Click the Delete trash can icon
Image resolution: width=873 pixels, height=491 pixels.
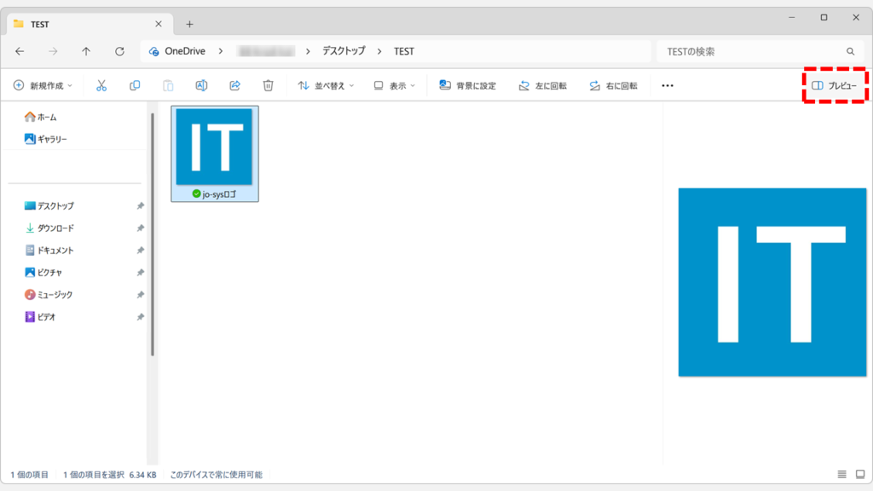click(268, 85)
